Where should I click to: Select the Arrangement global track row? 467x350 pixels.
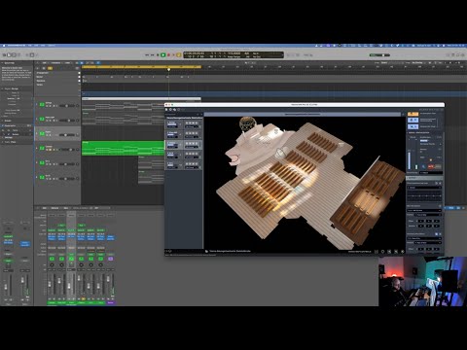point(57,73)
